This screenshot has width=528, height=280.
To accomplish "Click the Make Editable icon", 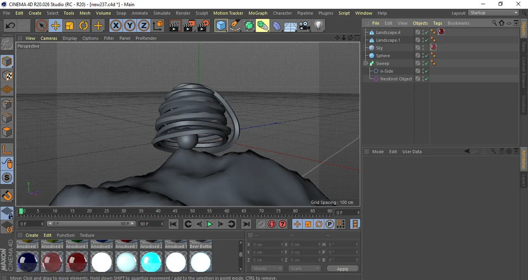I will 7,43.
